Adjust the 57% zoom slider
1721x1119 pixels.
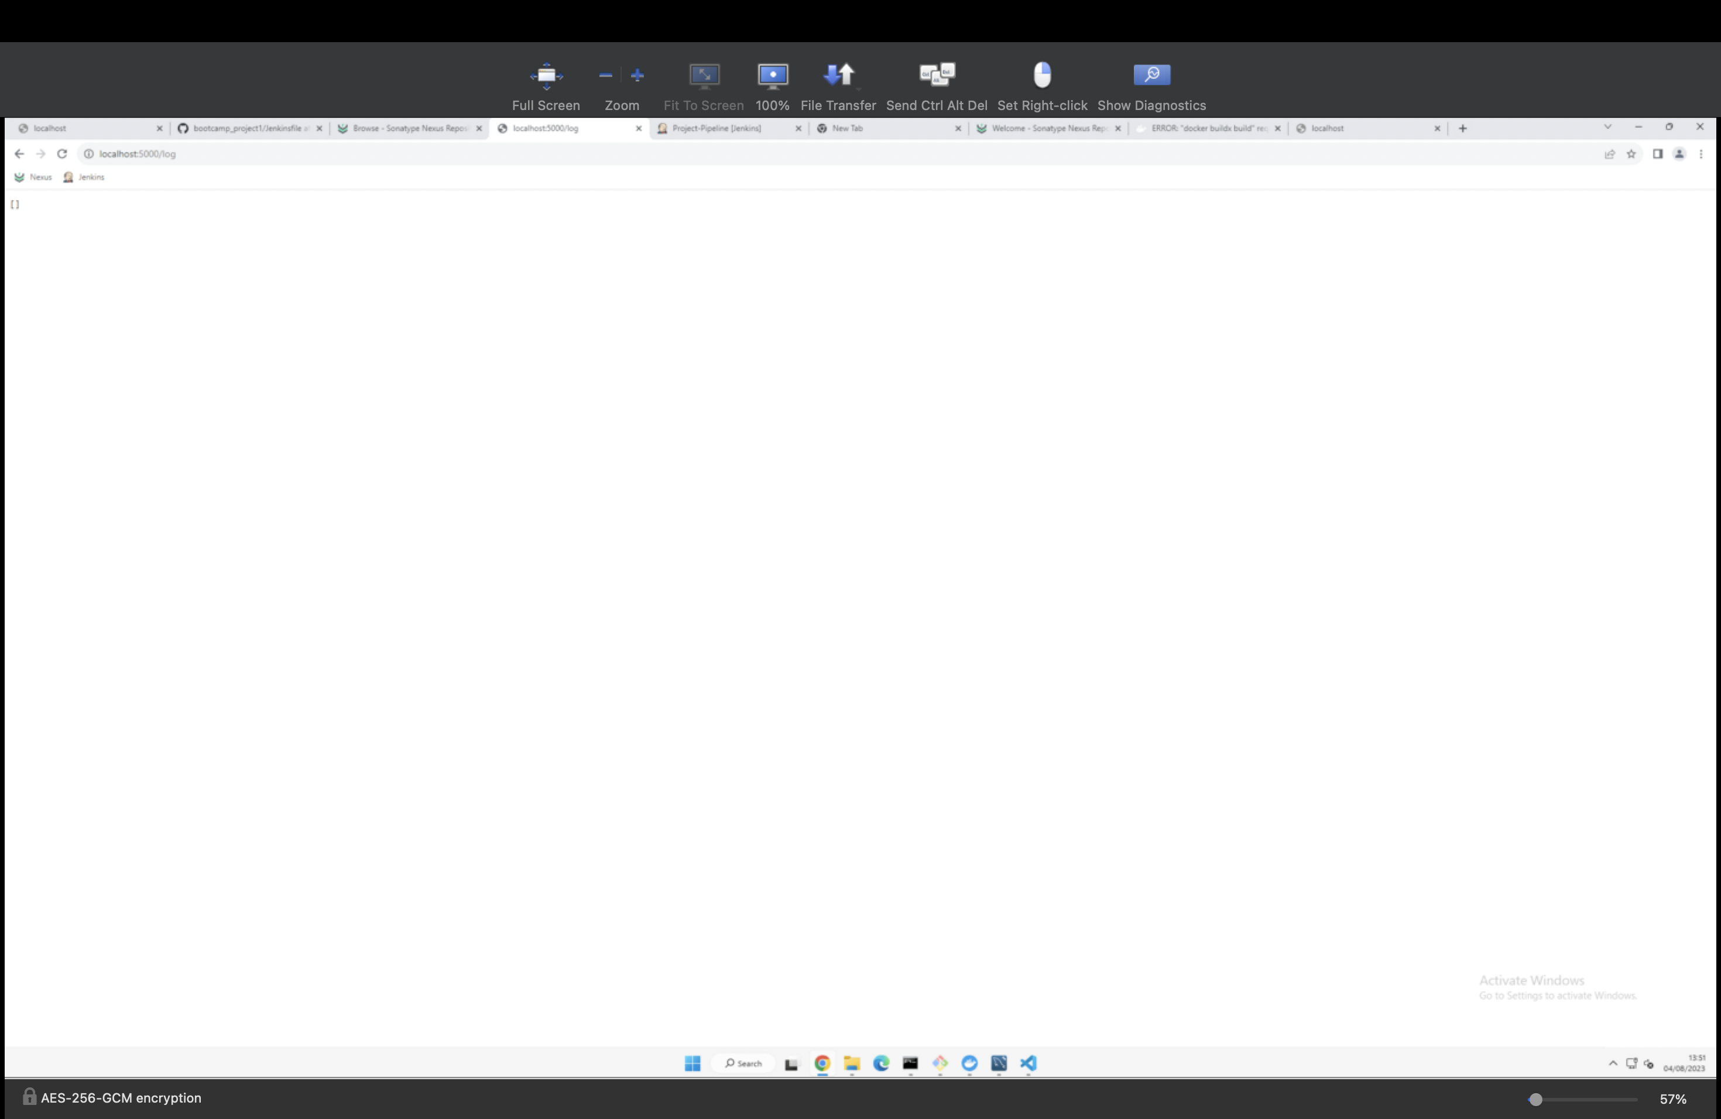pyautogui.click(x=1536, y=1100)
